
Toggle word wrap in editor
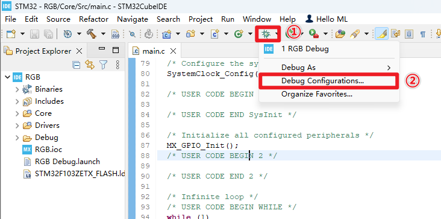pos(396,34)
